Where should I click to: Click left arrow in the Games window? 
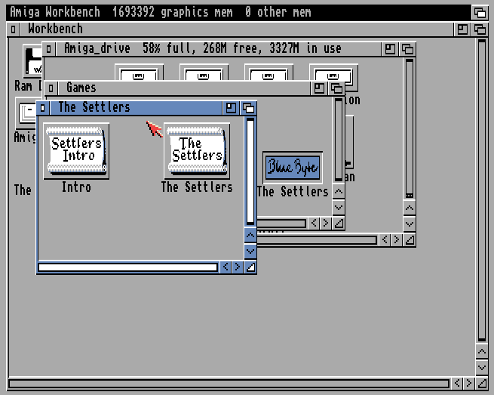[314, 224]
